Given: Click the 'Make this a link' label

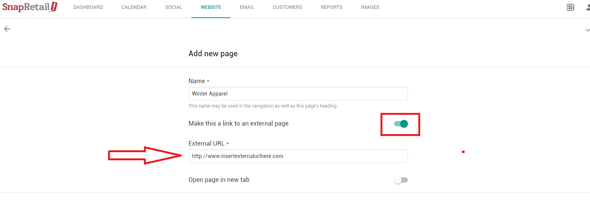Looking at the screenshot, I should (x=238, y=124).
